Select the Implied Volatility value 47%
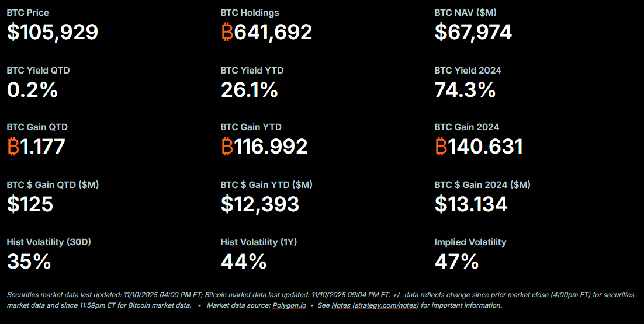The width and height of the screenshot is (644, 324). click(x=456, y=261)
